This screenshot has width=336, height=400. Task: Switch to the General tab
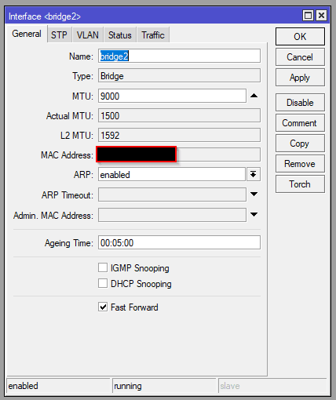tap(27, 34)
